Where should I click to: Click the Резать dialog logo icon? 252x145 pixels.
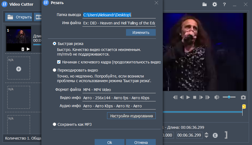tap(46, 3)
